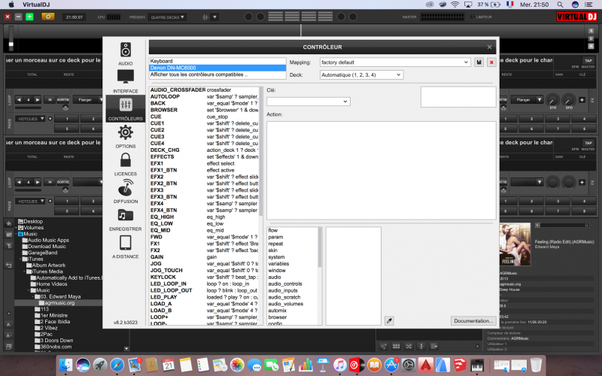Open the Clé dropdown field
602x376 pixels.
(x=309, y=102)
